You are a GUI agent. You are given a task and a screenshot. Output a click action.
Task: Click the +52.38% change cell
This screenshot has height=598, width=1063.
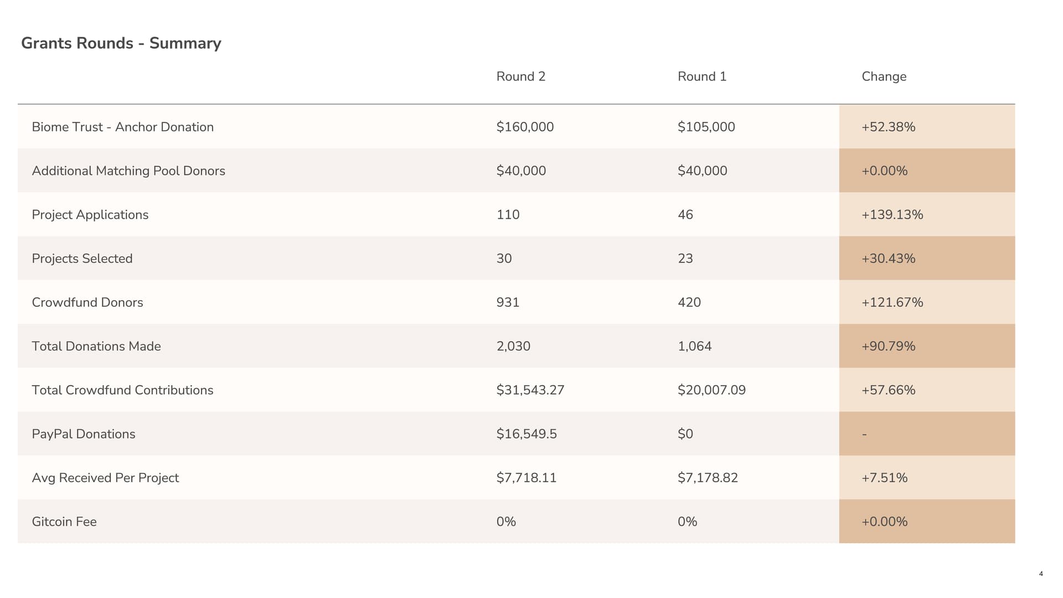click(888, 127)
